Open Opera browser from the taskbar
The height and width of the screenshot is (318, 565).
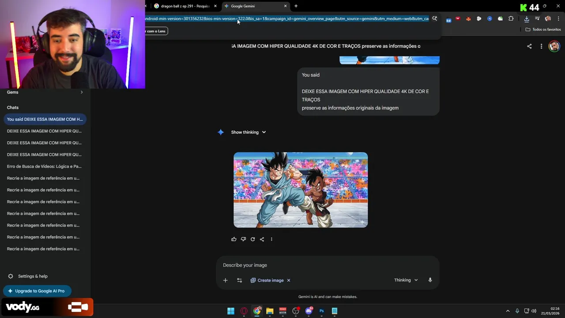pyautogui.click(x=244, y=311)
